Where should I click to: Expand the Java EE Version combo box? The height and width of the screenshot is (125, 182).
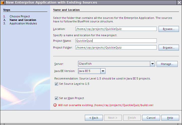pyautogui.click(x=103, y=71)
